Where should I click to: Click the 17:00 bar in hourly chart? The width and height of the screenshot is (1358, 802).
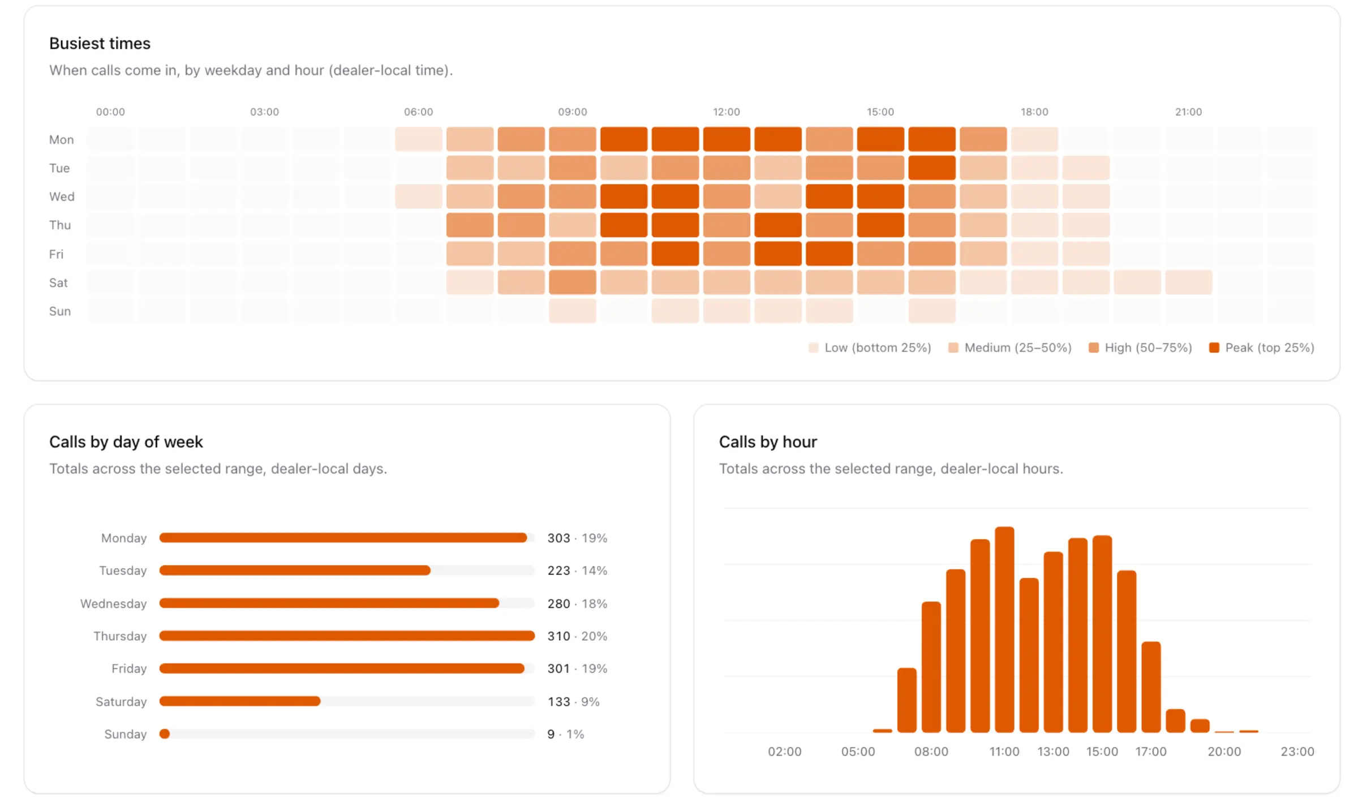click(1151, 687)
